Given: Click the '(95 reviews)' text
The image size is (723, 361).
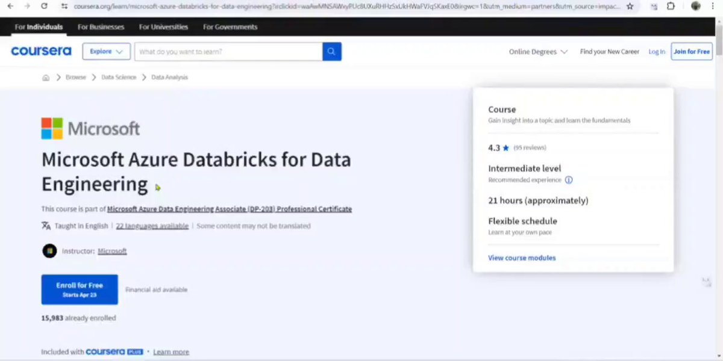Looking at the screenshot, I should [x=530, y=148].
